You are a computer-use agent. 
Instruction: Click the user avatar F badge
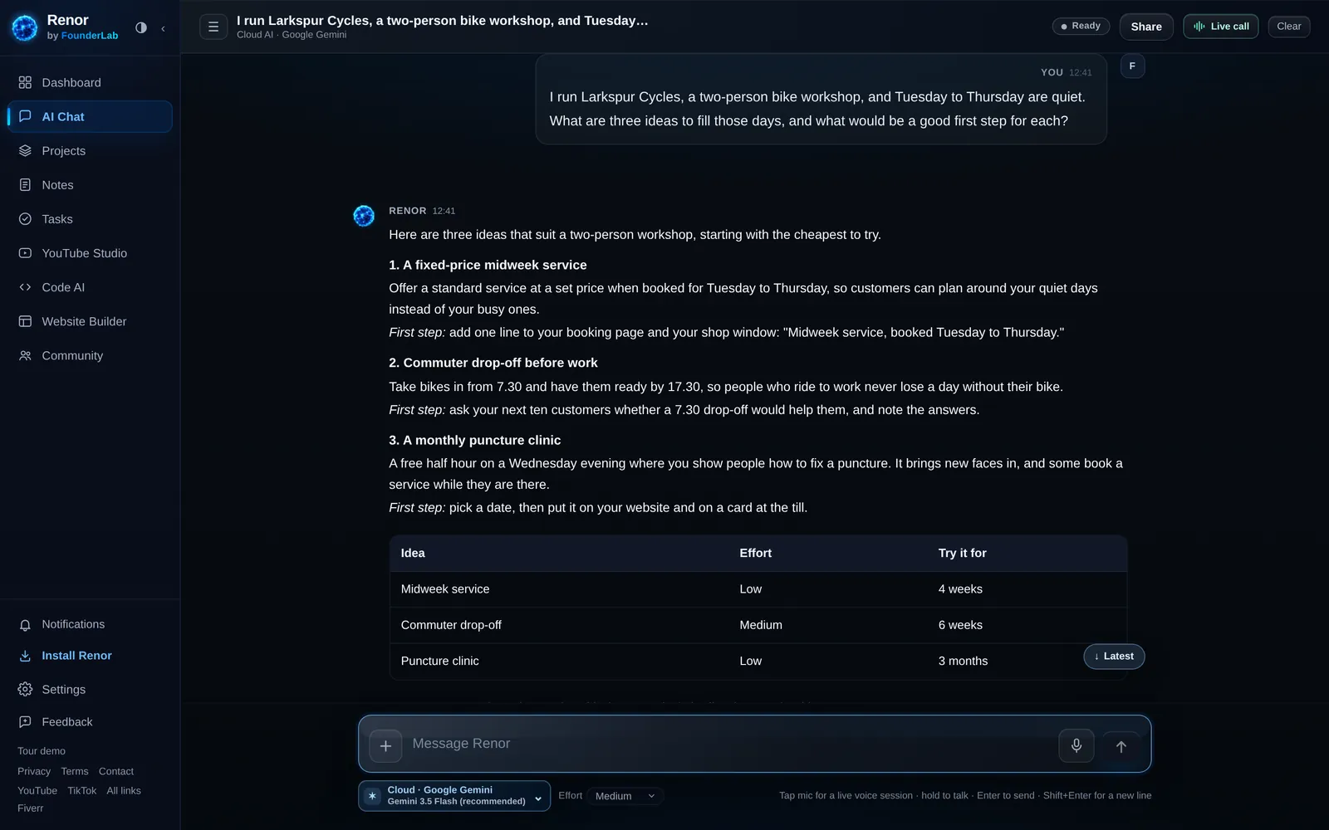tap(1132, 66)
